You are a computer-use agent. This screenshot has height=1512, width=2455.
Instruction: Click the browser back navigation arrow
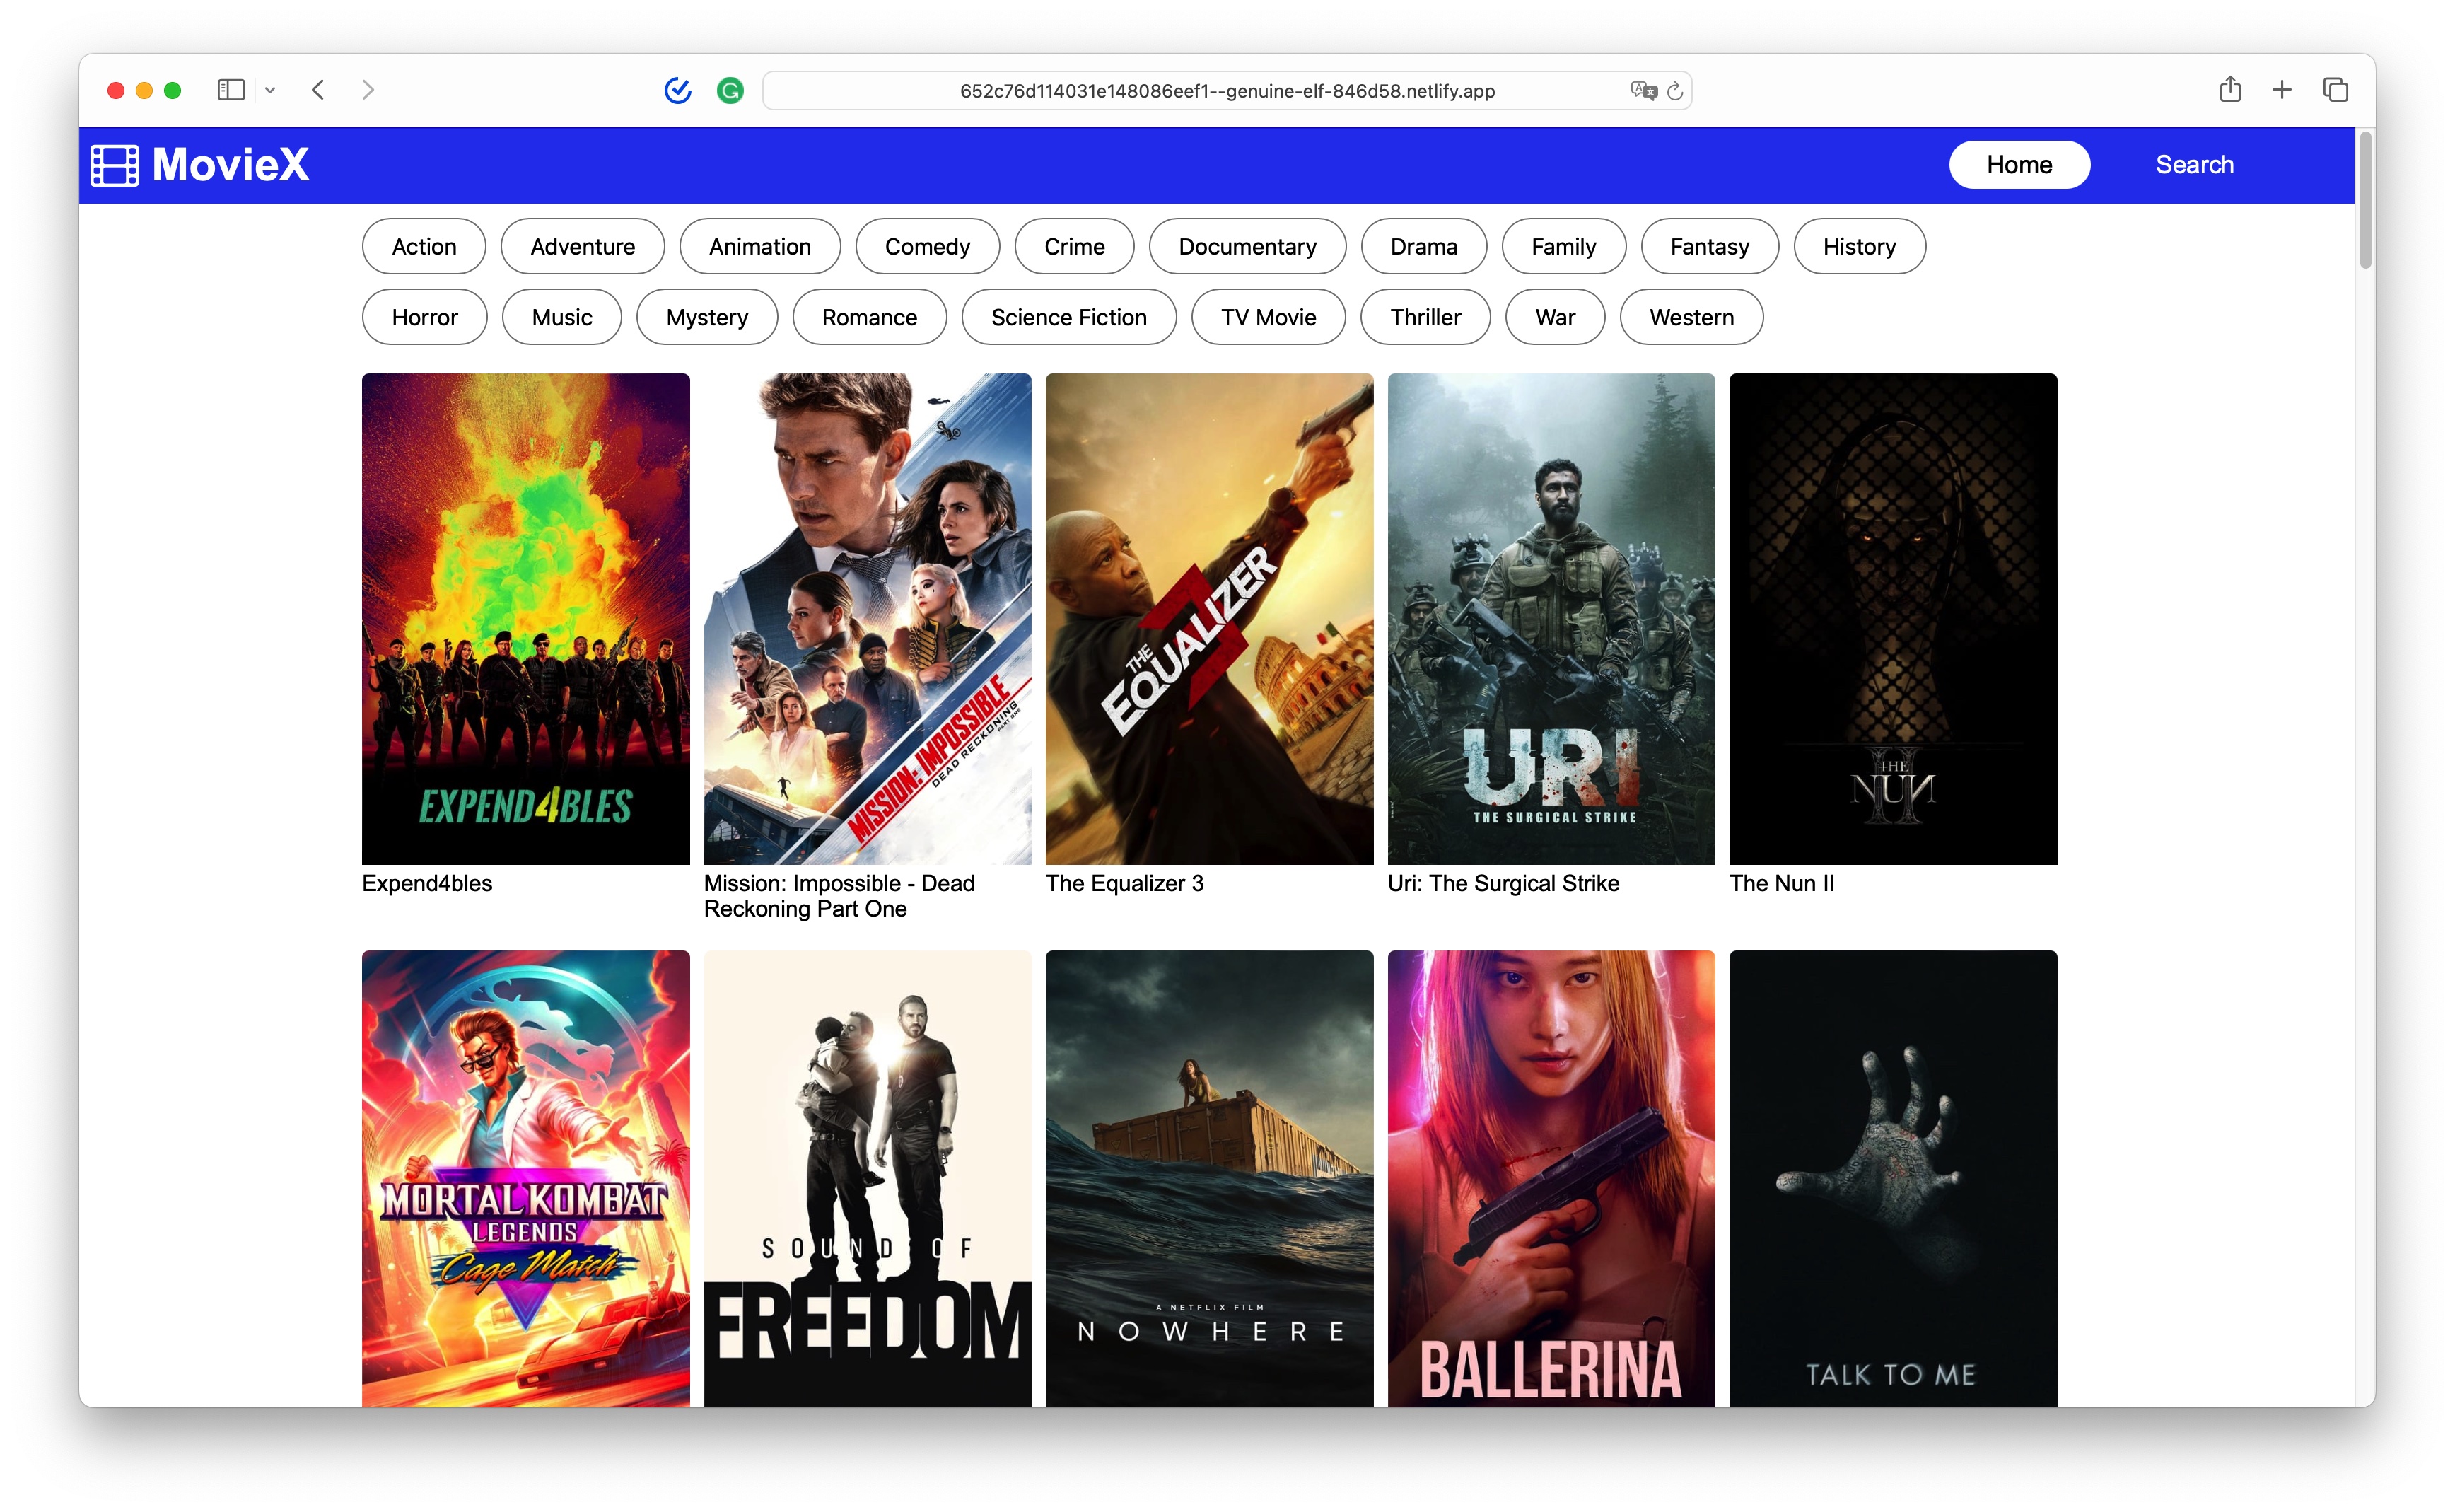click(318, 89)
